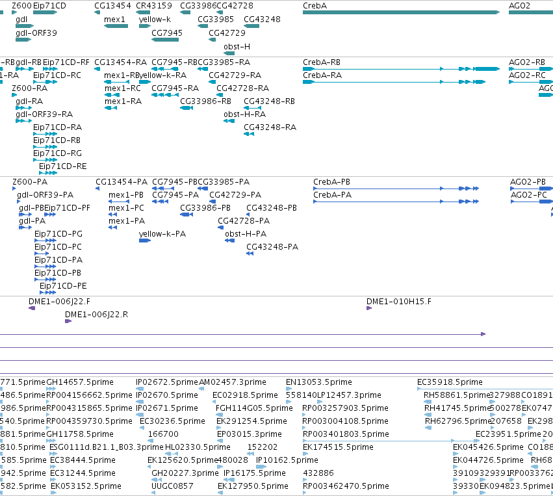Click the gdl-ORF39 gene label
Image resolution: width=553 pixels, height=496 pixels.
pos(36,33)
